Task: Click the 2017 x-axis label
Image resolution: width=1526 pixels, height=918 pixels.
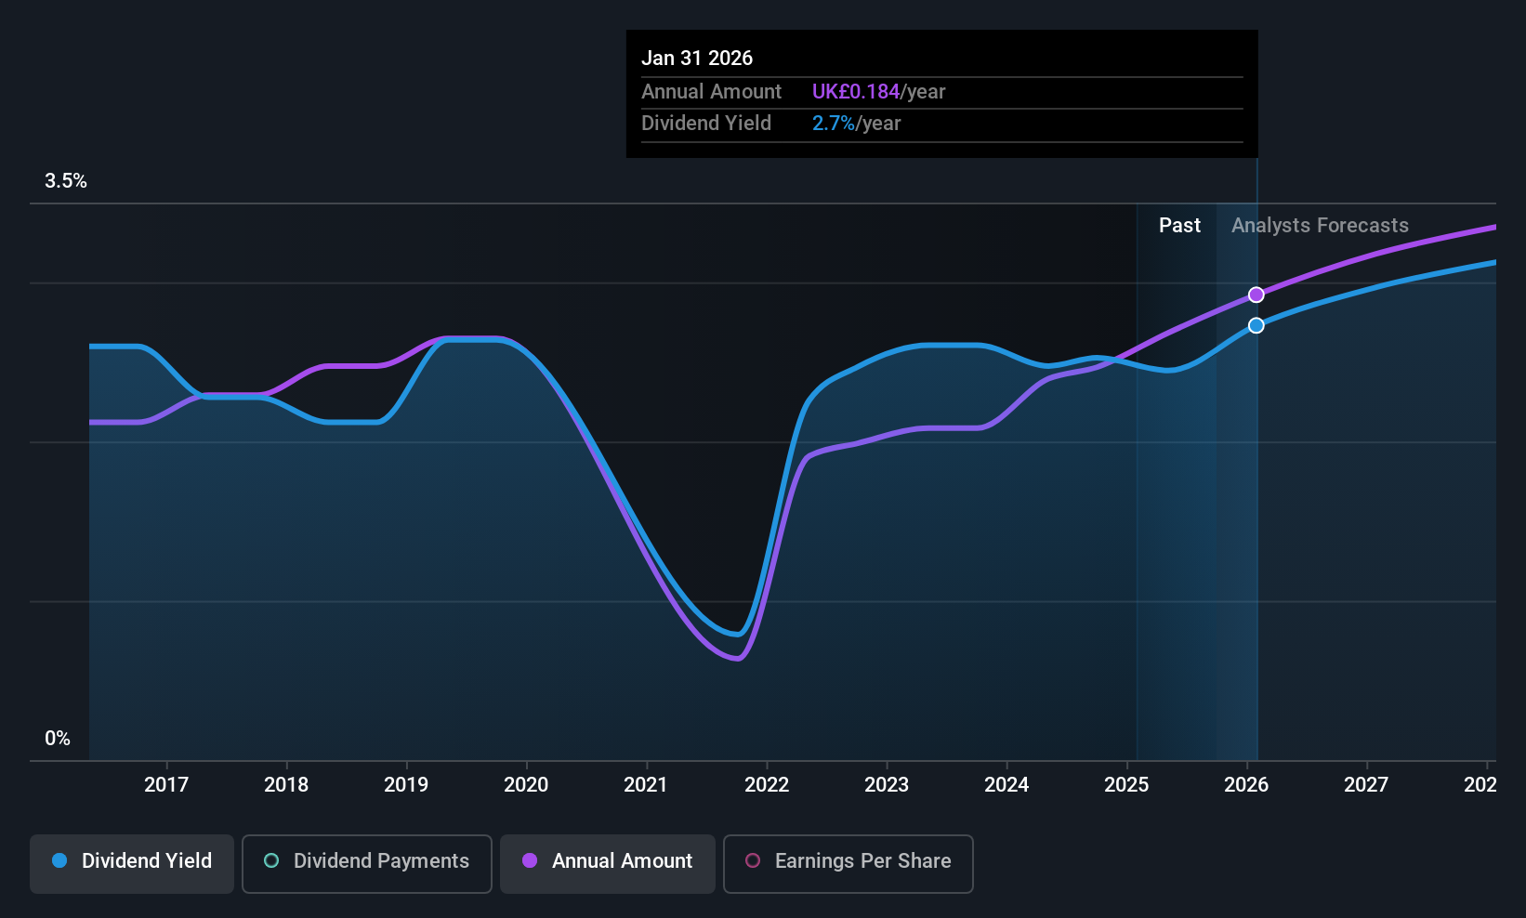Action: 166,785
